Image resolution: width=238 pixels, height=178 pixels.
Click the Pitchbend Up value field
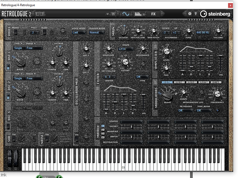point(176,32)
